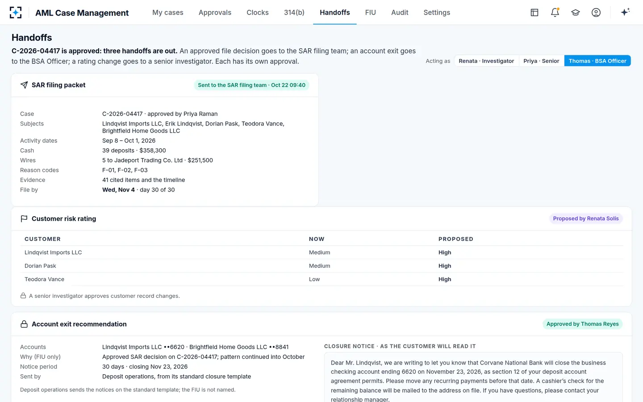Open the user profile icon
This screenshot has width=643, height=402.
point(596,13)
